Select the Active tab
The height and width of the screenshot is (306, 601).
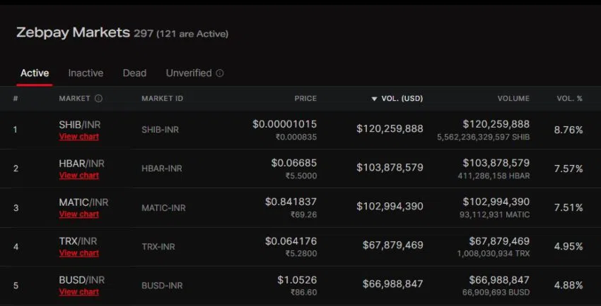(35, 73)
